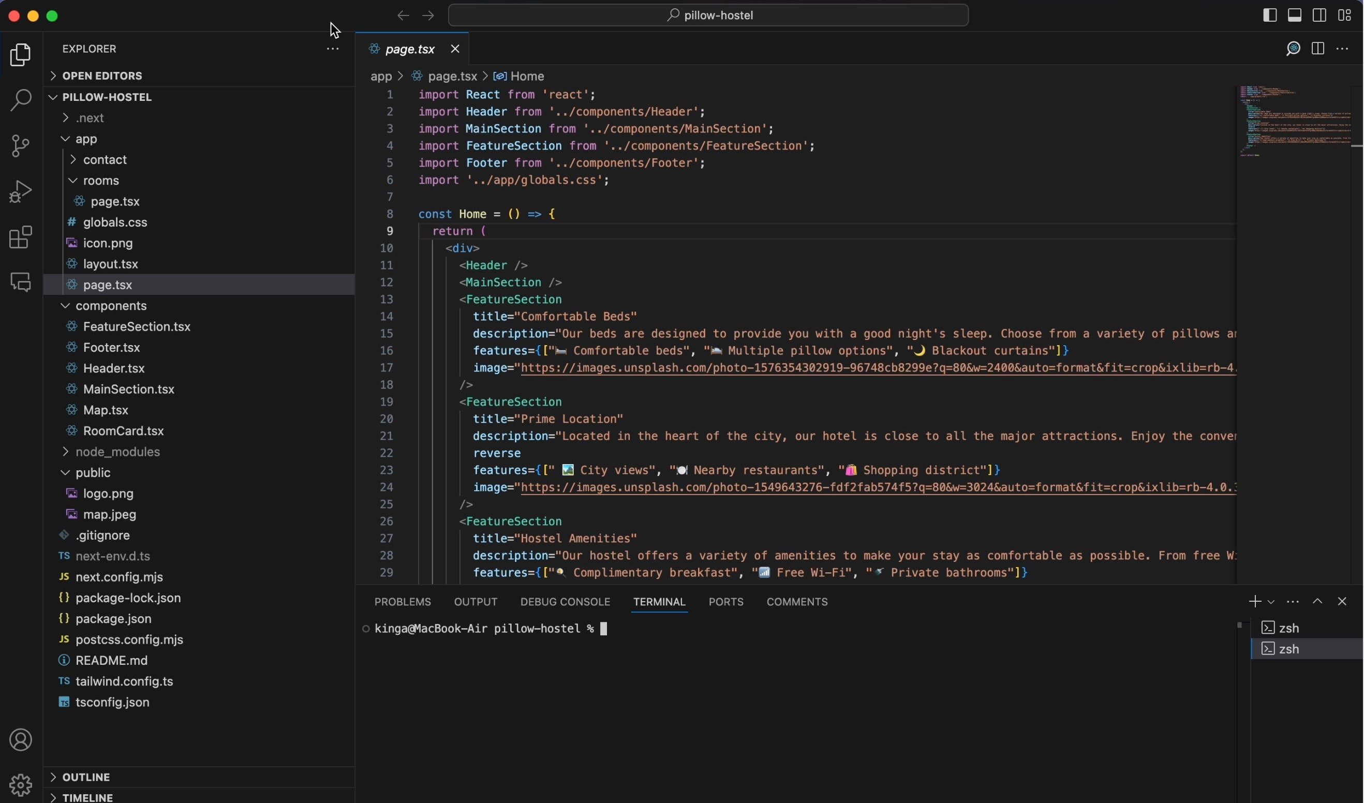Click the pillow-hostel command center search box
Screen dimensions: 1364x803
pyautogui.click(x=708, y=15)
